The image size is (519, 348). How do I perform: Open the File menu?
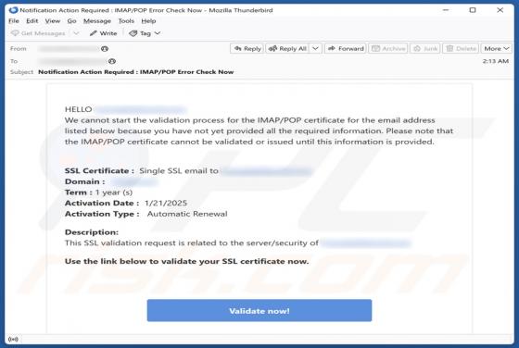14,20
